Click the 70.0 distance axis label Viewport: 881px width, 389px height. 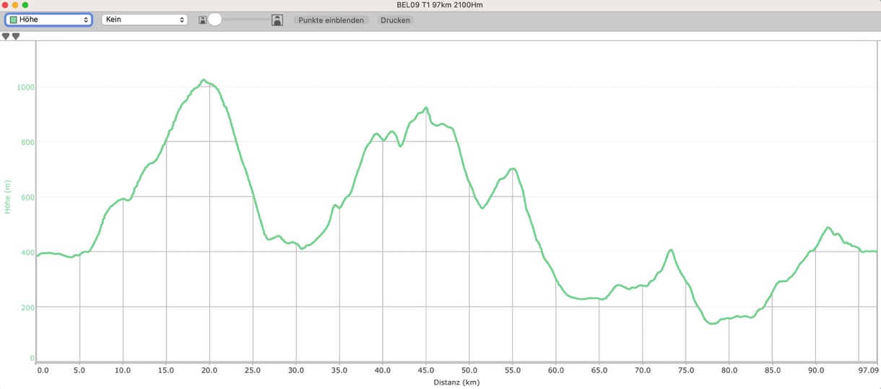[643, 370]
